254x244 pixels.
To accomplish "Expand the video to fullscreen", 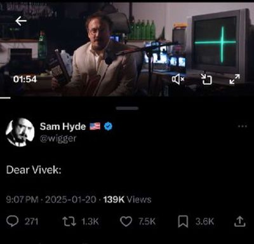I will pos(234,79).
